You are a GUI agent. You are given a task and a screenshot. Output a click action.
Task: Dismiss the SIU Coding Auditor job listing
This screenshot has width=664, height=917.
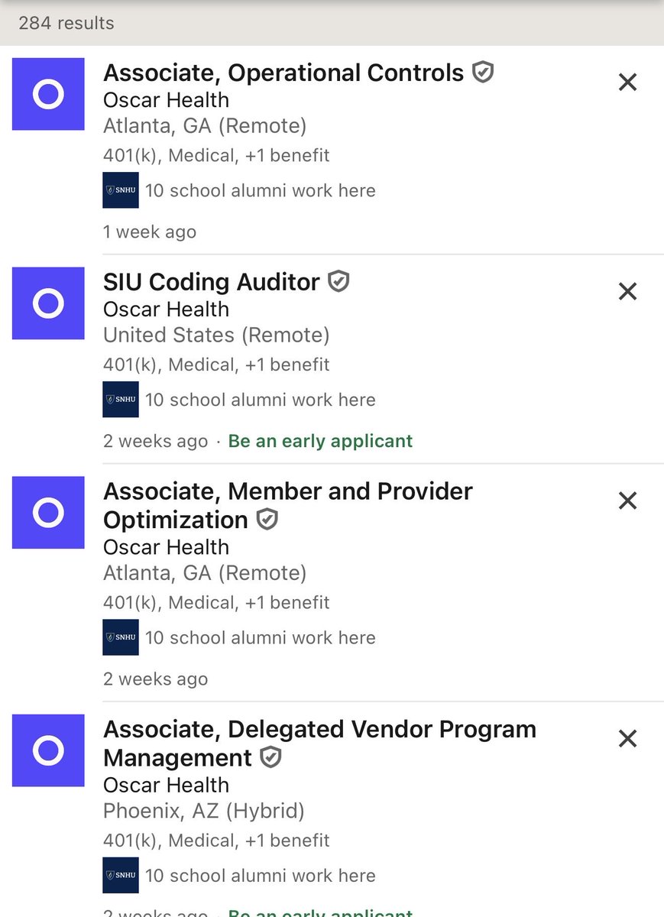tap(627, 291)
